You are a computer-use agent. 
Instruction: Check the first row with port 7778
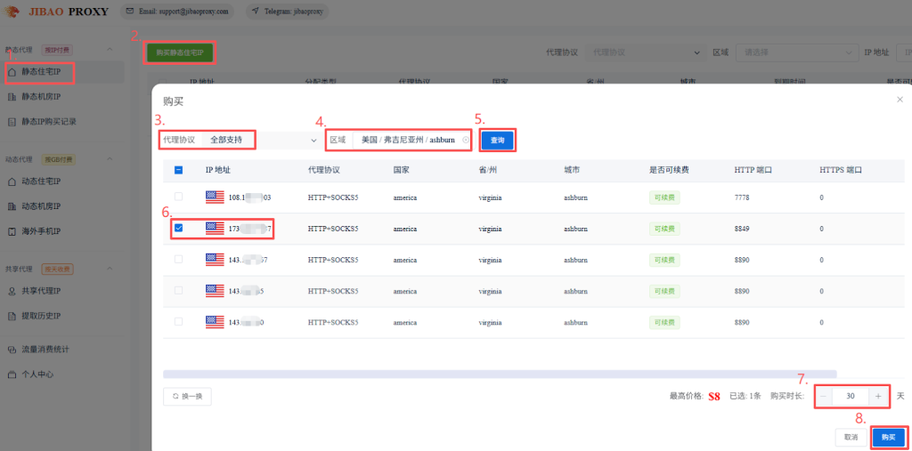coord(178,197)
